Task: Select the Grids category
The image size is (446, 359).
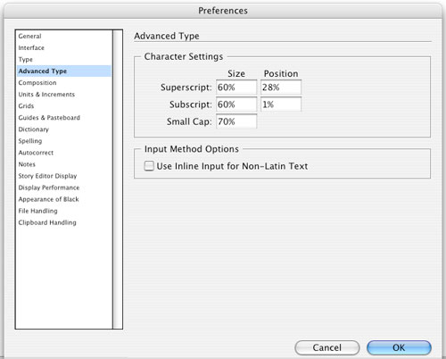Action: [x=26, y=106]
